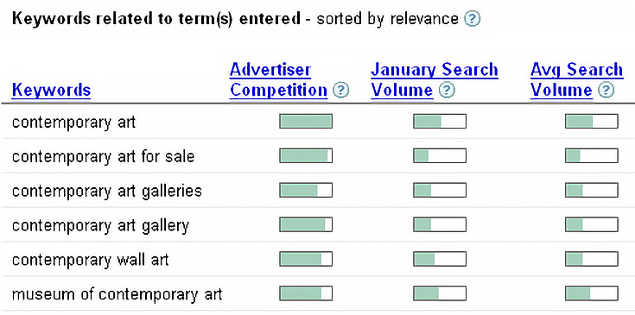
Task: Sort by Advertiser Competition header
Action: (x=278, y=80)
